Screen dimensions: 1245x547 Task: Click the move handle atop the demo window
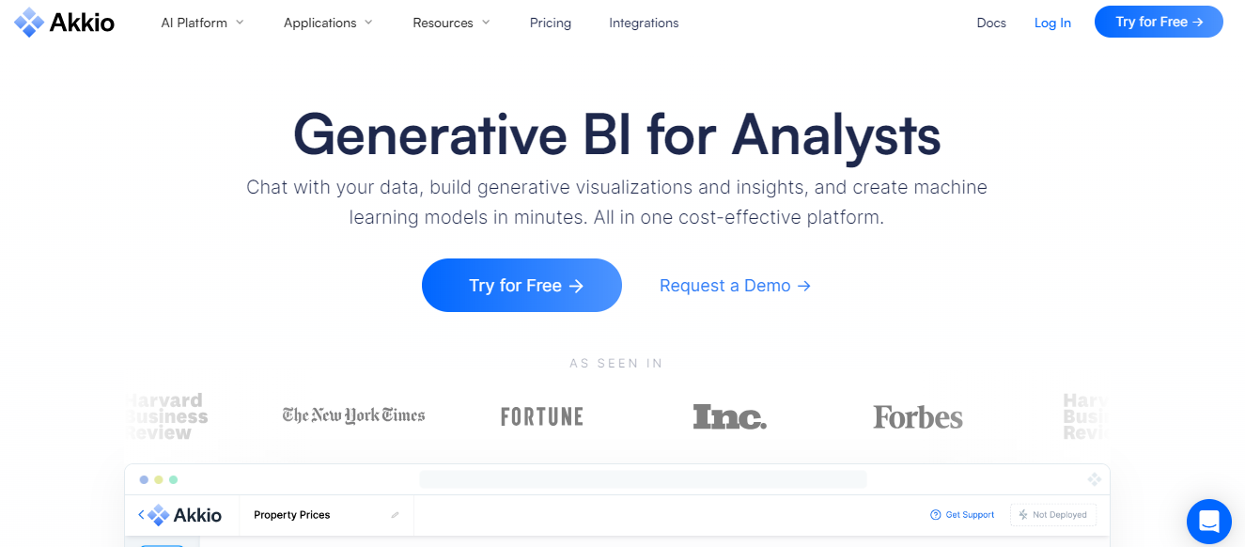point(1095,479)
